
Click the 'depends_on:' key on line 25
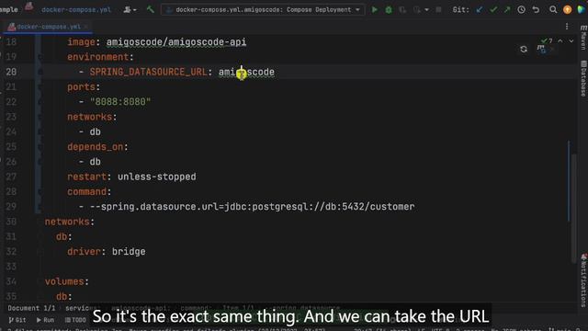tap(97, 147)
